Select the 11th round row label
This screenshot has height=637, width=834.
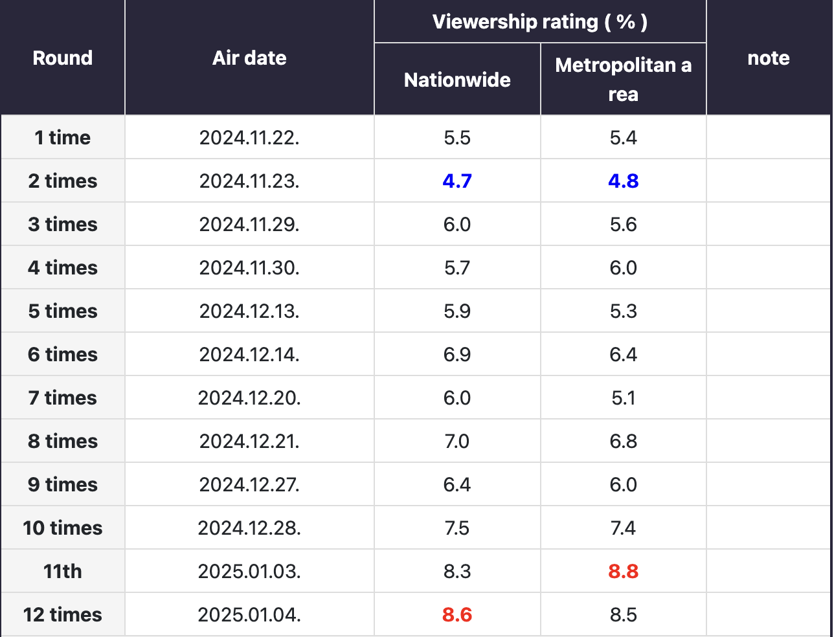click(63, 572)
